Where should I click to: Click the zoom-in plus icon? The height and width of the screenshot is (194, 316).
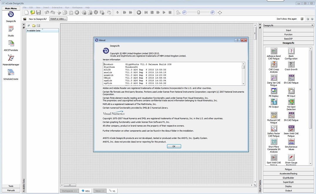coord(213,13)
